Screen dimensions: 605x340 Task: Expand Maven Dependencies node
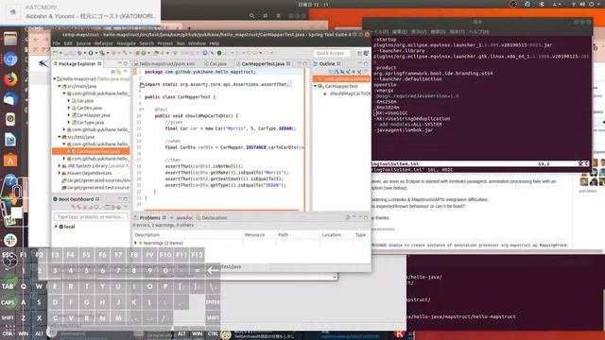pyautogui.click(x=60, y=173)
